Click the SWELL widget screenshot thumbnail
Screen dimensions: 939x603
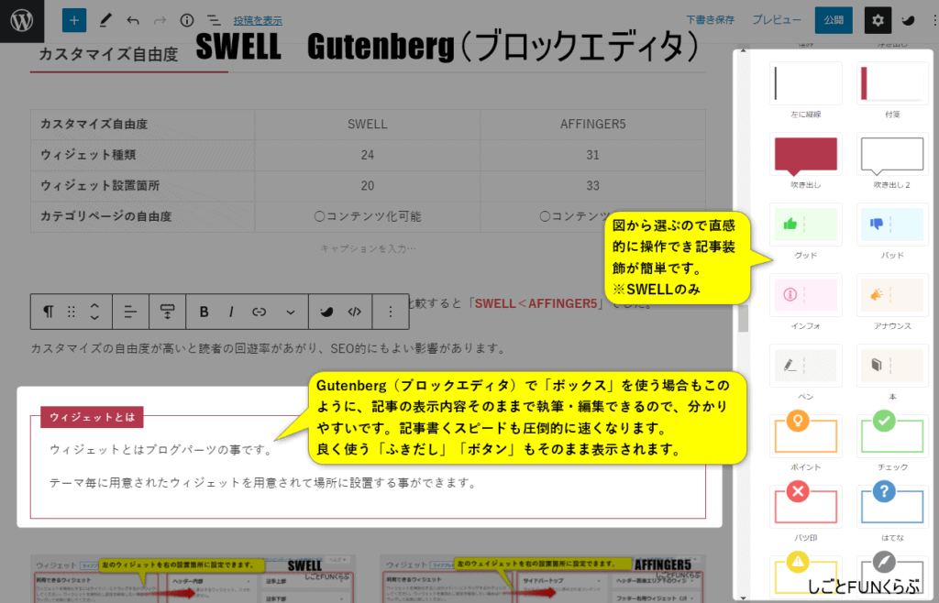pos(193,578)
